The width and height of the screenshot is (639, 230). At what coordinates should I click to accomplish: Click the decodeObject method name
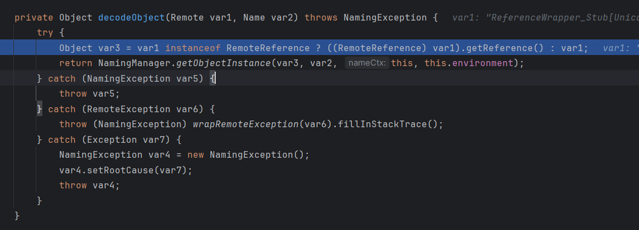(x=131, y=17)
